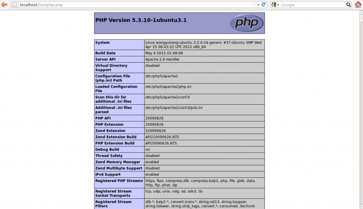Viewport: 363px width, 209px height.
Task: Click the "/etc/php5/apache2" path value
Action: point(162,76)
